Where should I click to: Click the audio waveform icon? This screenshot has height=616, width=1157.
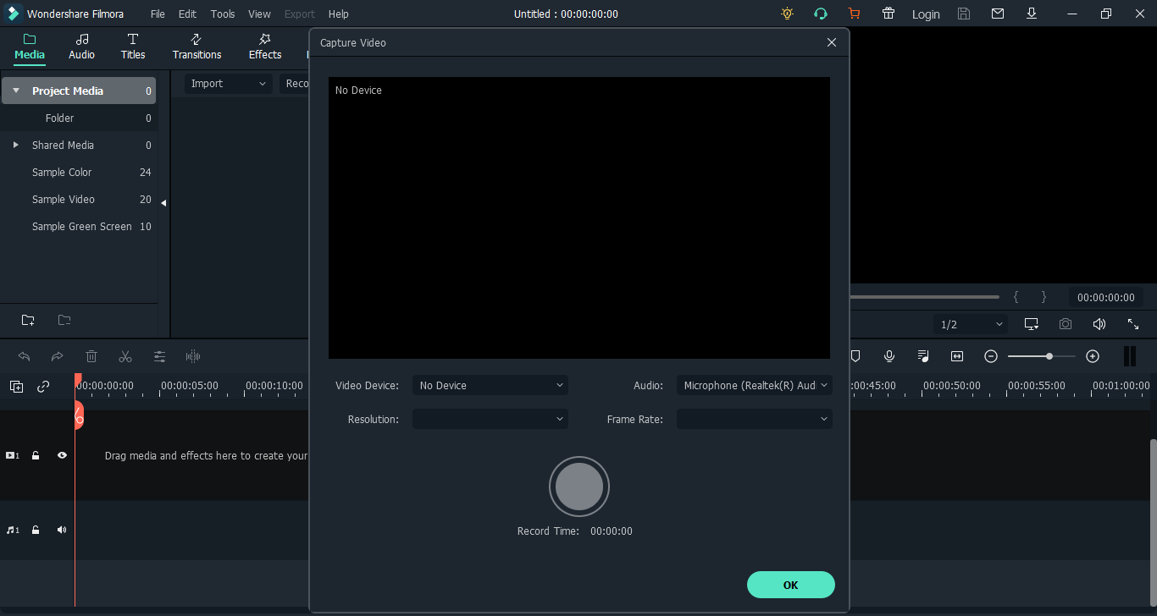click(x=193, y=356)
